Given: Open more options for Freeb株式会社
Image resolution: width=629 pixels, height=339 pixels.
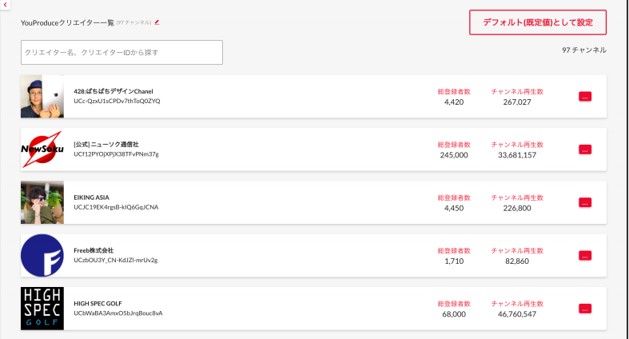Looking at the screenshot, I should (585, 256).
